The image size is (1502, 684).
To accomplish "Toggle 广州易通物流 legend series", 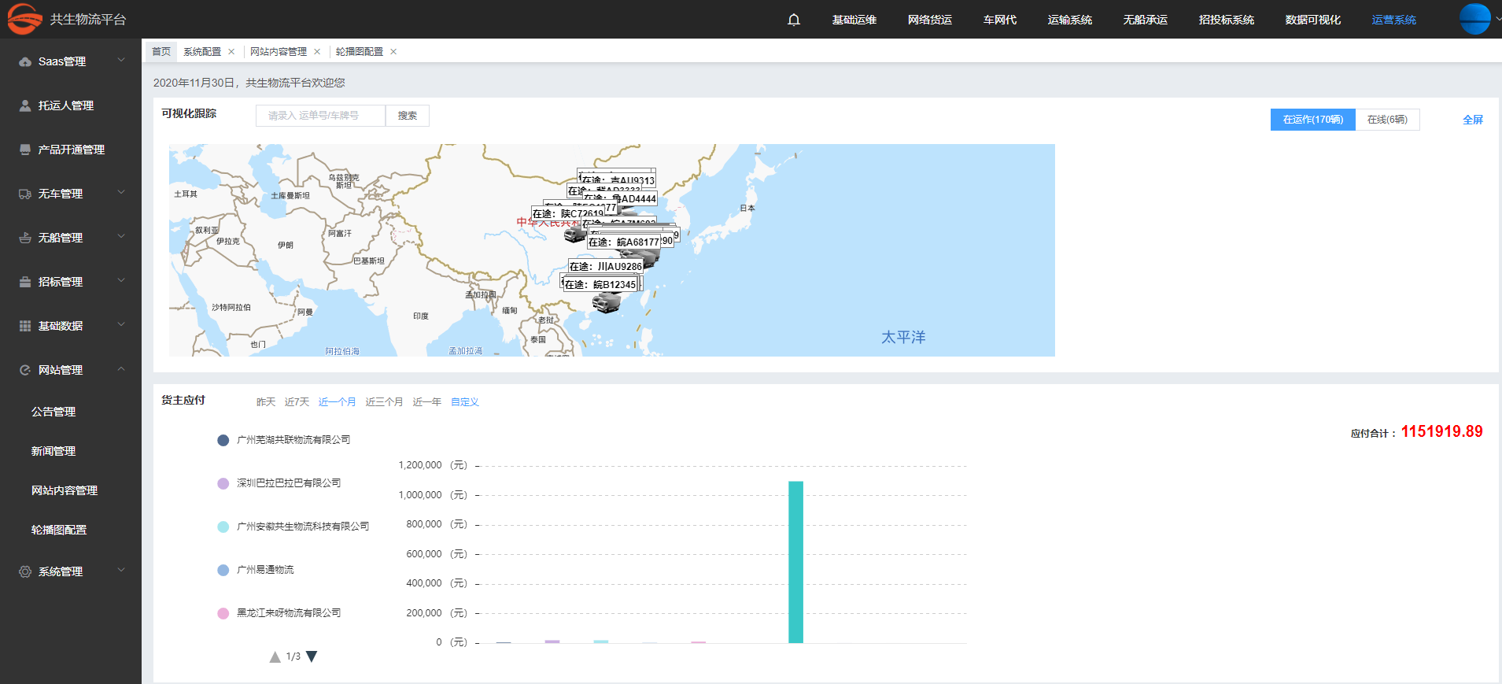I will (x=265, y=570).
